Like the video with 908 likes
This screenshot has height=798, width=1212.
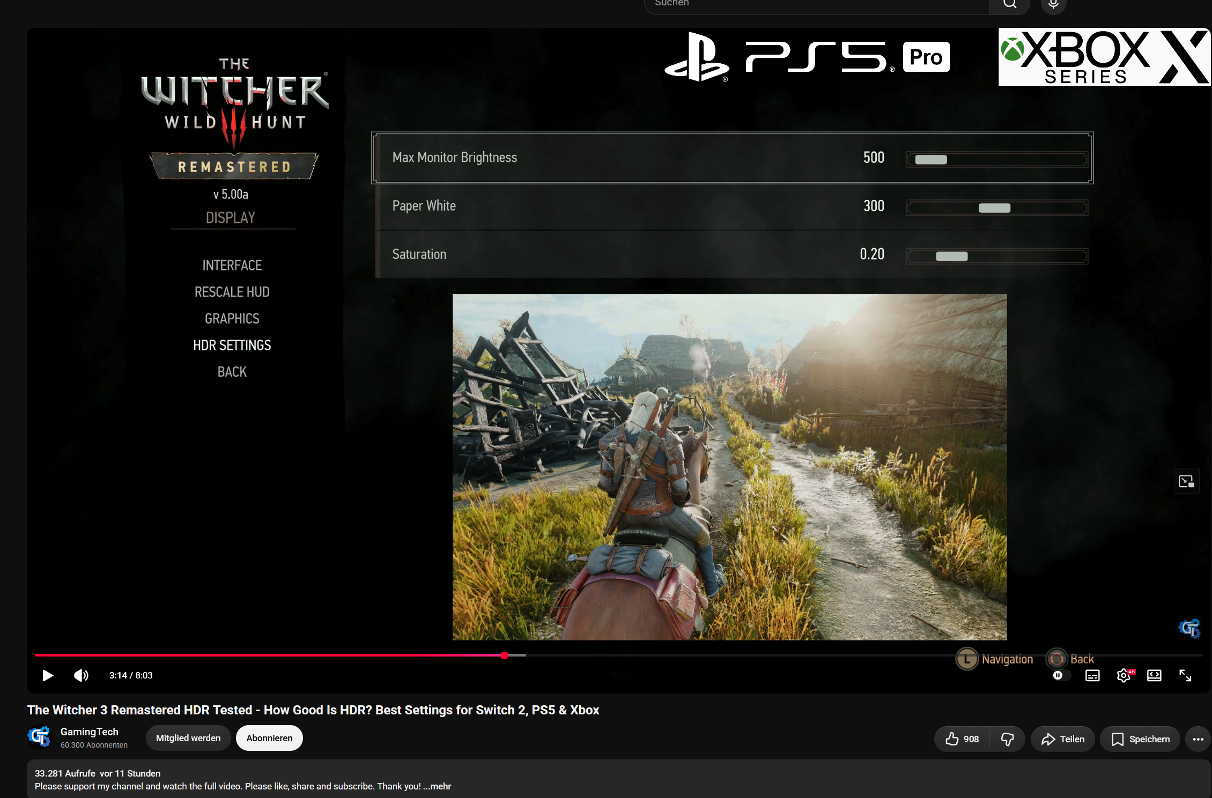pos(962,739)
